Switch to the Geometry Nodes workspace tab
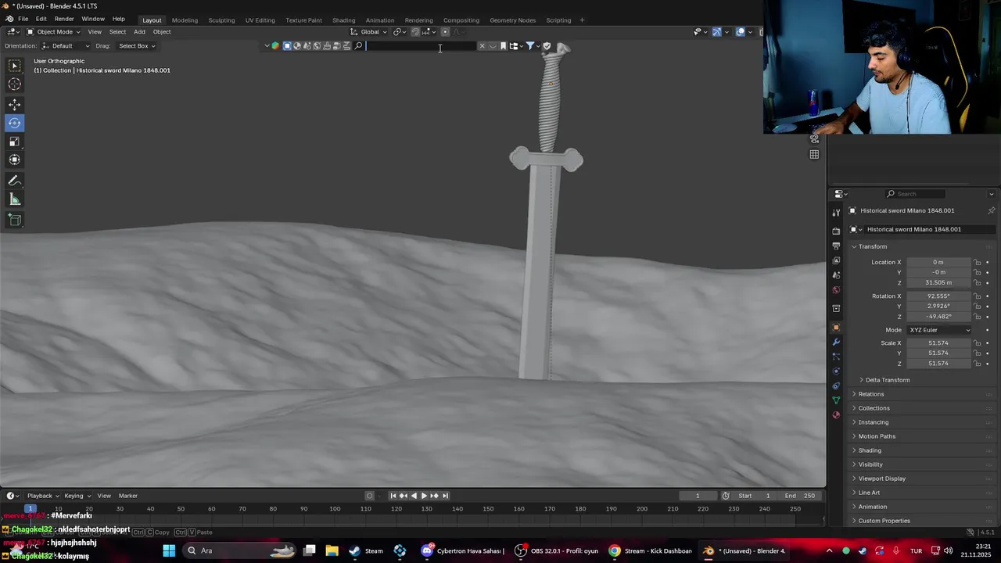1001x563 pixels. (512, 20)
